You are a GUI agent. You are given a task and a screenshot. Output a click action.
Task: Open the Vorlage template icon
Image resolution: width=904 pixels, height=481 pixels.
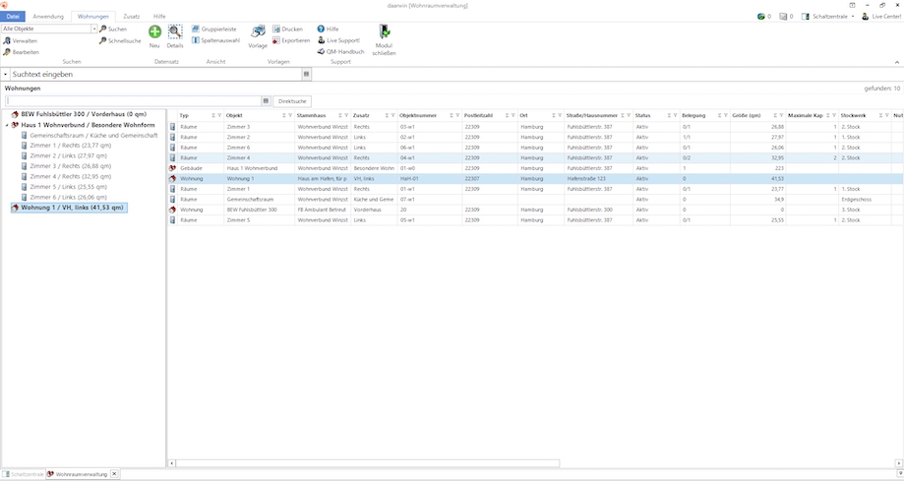coord(258,31)
